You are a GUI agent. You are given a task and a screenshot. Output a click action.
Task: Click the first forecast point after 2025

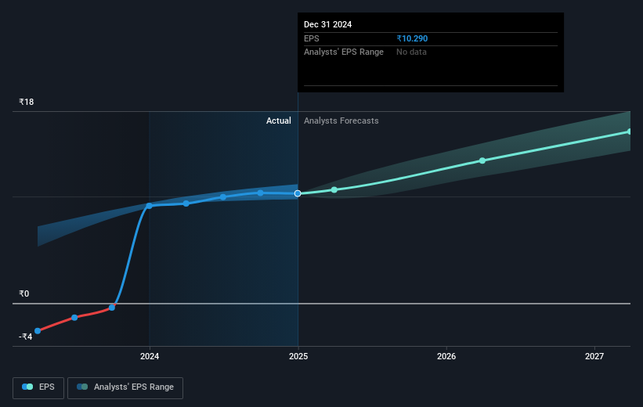[x=334, y=189]
